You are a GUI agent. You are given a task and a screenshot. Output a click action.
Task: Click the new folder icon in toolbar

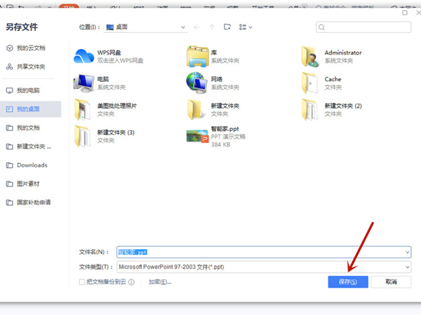(x=227, y=27)
